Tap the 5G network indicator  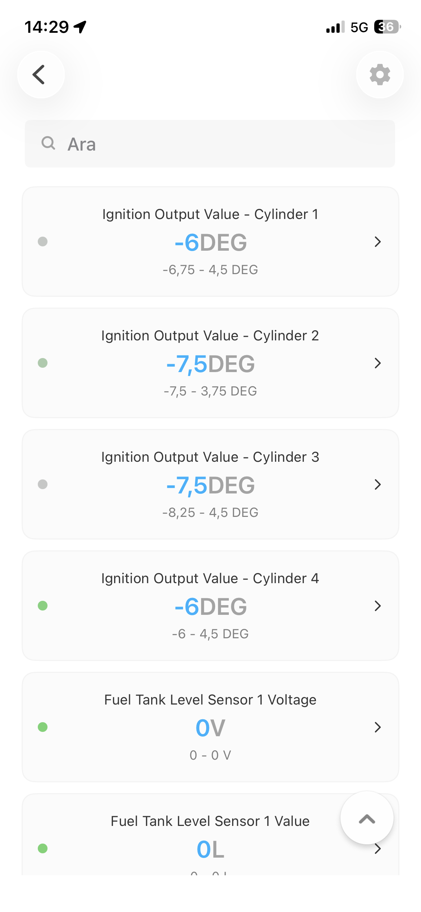pos(359,27)
